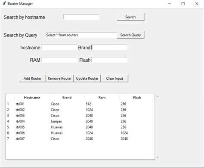Select the rtr001 row
204x168 pixels.
(80, 104)
